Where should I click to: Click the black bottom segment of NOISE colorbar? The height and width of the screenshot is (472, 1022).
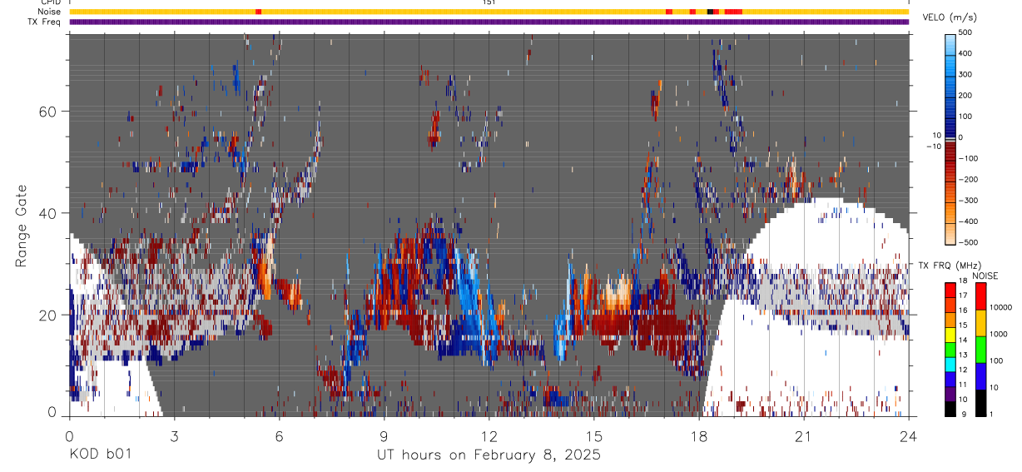click(980, 403)
